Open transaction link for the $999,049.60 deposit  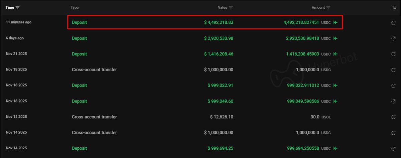[x=393, y=101]
